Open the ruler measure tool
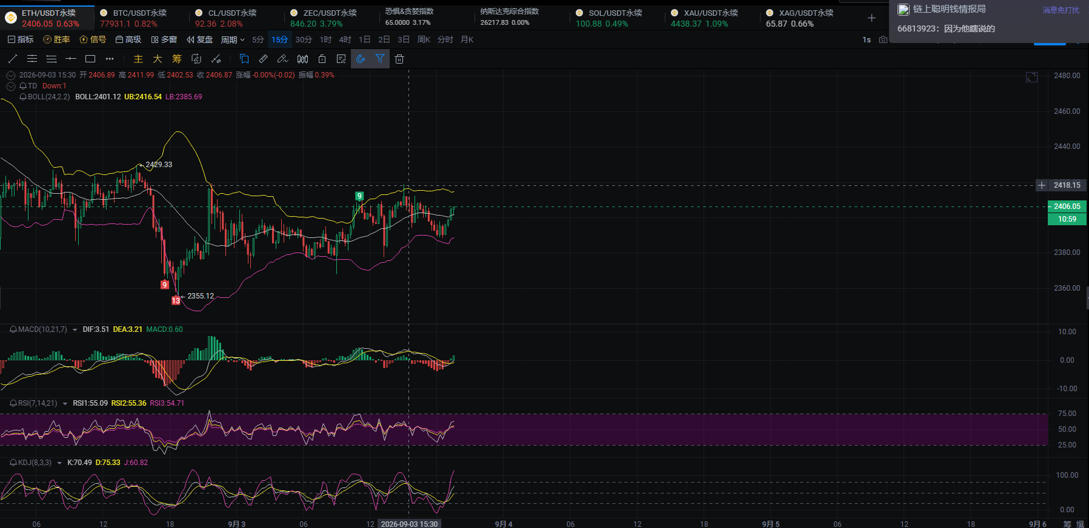Screen dimensions: 1089x528 [263, 59]
